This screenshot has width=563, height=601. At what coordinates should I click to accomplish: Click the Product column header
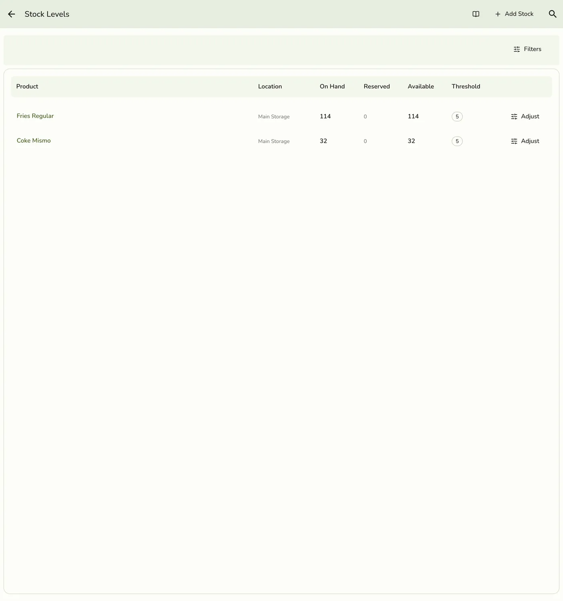[x=27, y=86]
